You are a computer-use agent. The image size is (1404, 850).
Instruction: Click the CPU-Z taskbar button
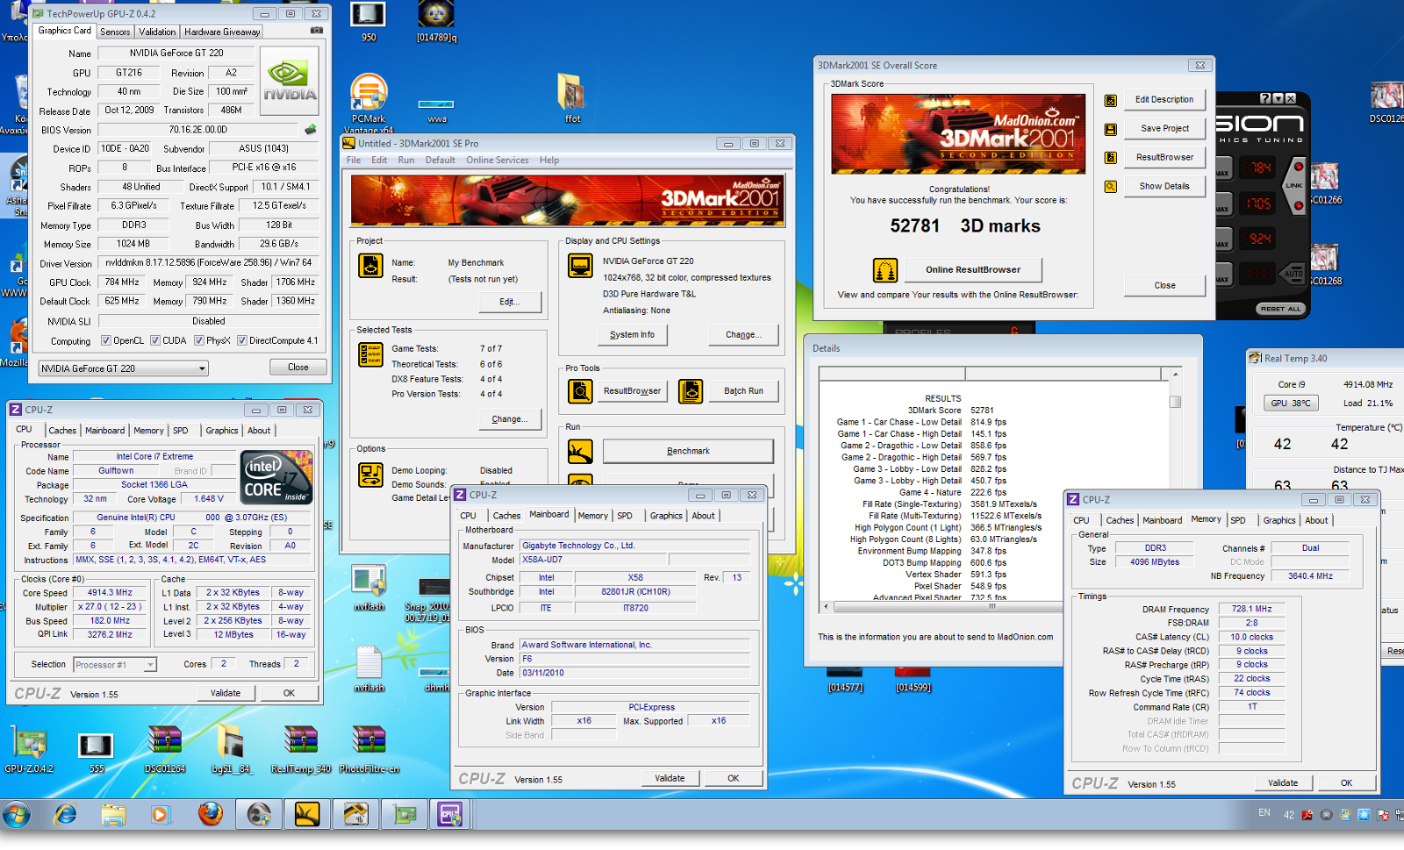pos(451,815)
